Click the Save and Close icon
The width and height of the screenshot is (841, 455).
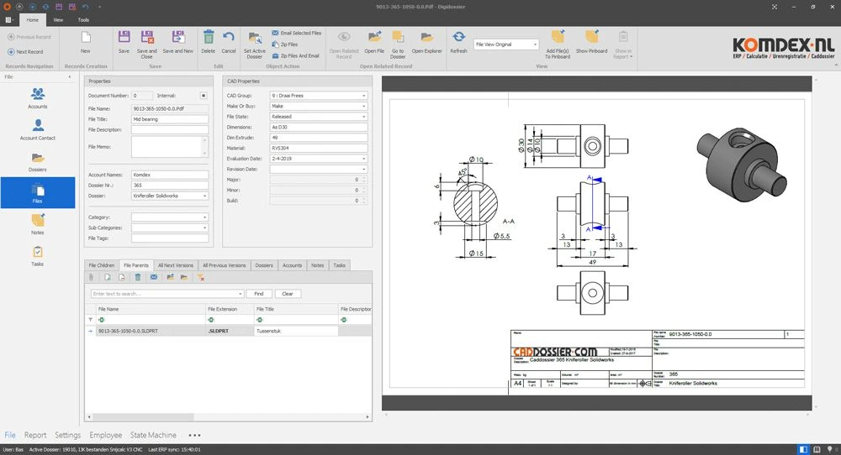(147, 39)
